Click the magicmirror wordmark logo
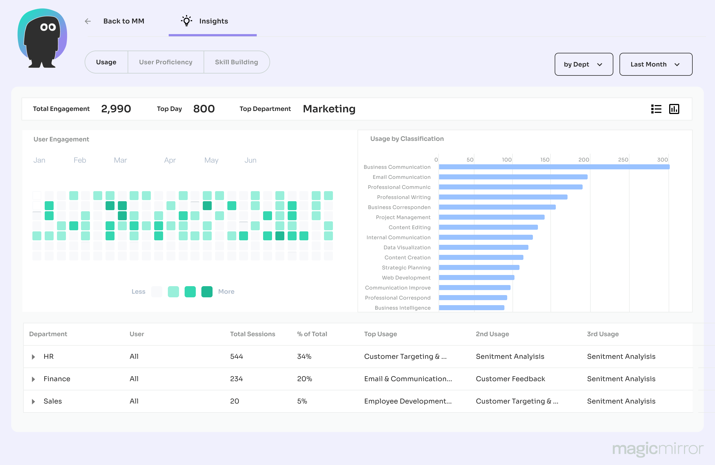715x465 pixels. 658,449
